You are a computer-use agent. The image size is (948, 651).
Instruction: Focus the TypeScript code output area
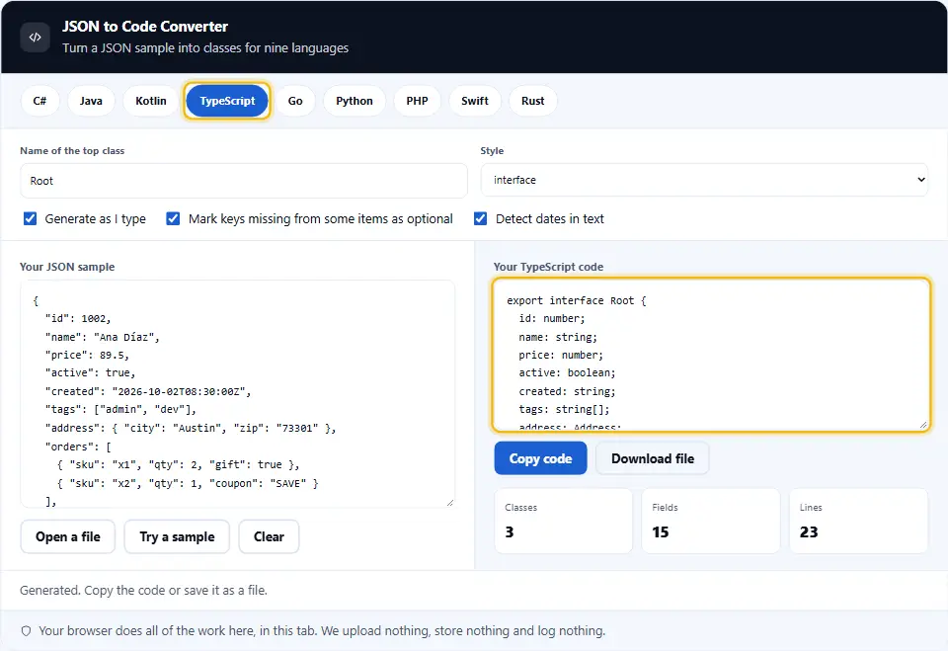[x=711, y=355]
